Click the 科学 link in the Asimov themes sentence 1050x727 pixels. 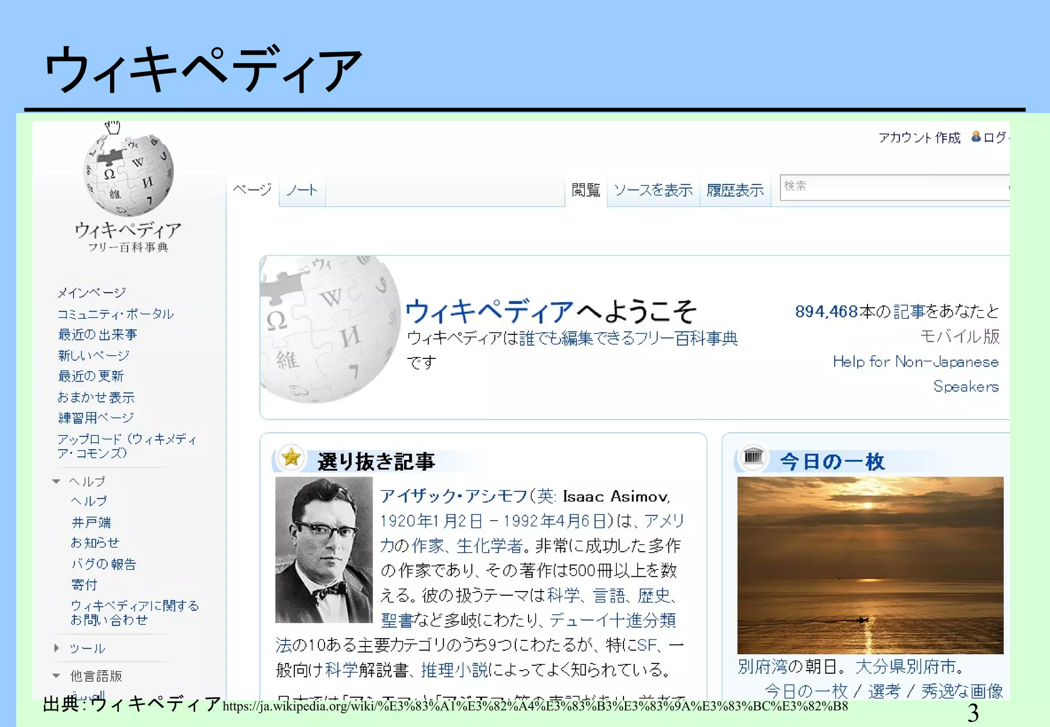563,595
